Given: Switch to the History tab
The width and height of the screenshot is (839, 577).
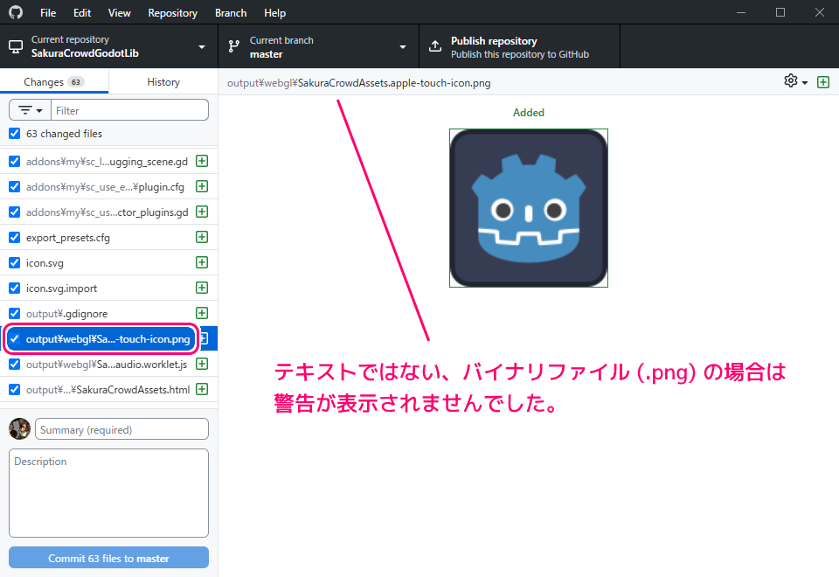Looking at the screenshot, I should pos(163,82).
